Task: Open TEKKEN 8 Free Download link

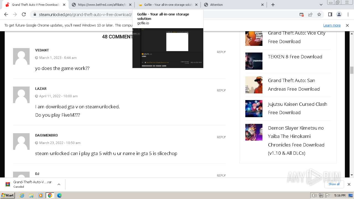Action: 295,57
